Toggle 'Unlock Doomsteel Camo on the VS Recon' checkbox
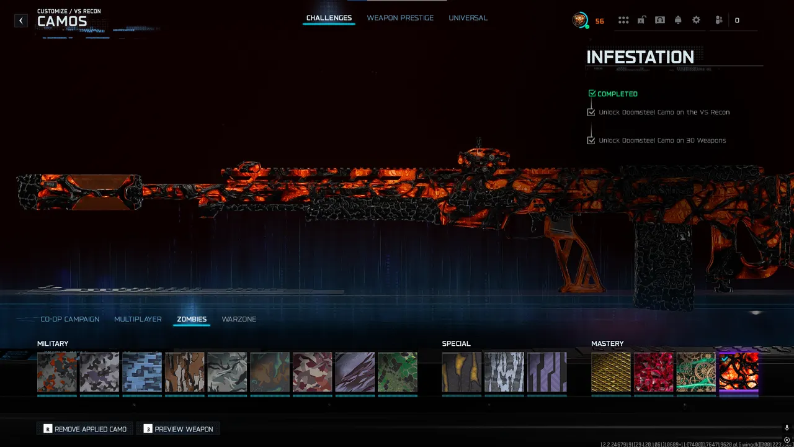Viewport: 794px width, 447px height. click(591, 112)
